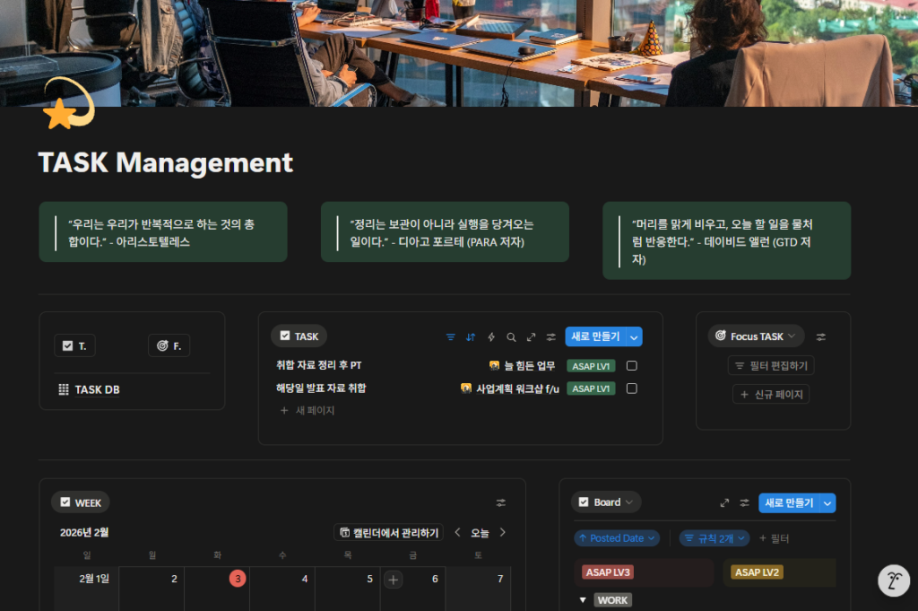Open the filter icon in the TASK view
Image resolution: width=918 pixels, height=611 pixels.
pos(451,336)
